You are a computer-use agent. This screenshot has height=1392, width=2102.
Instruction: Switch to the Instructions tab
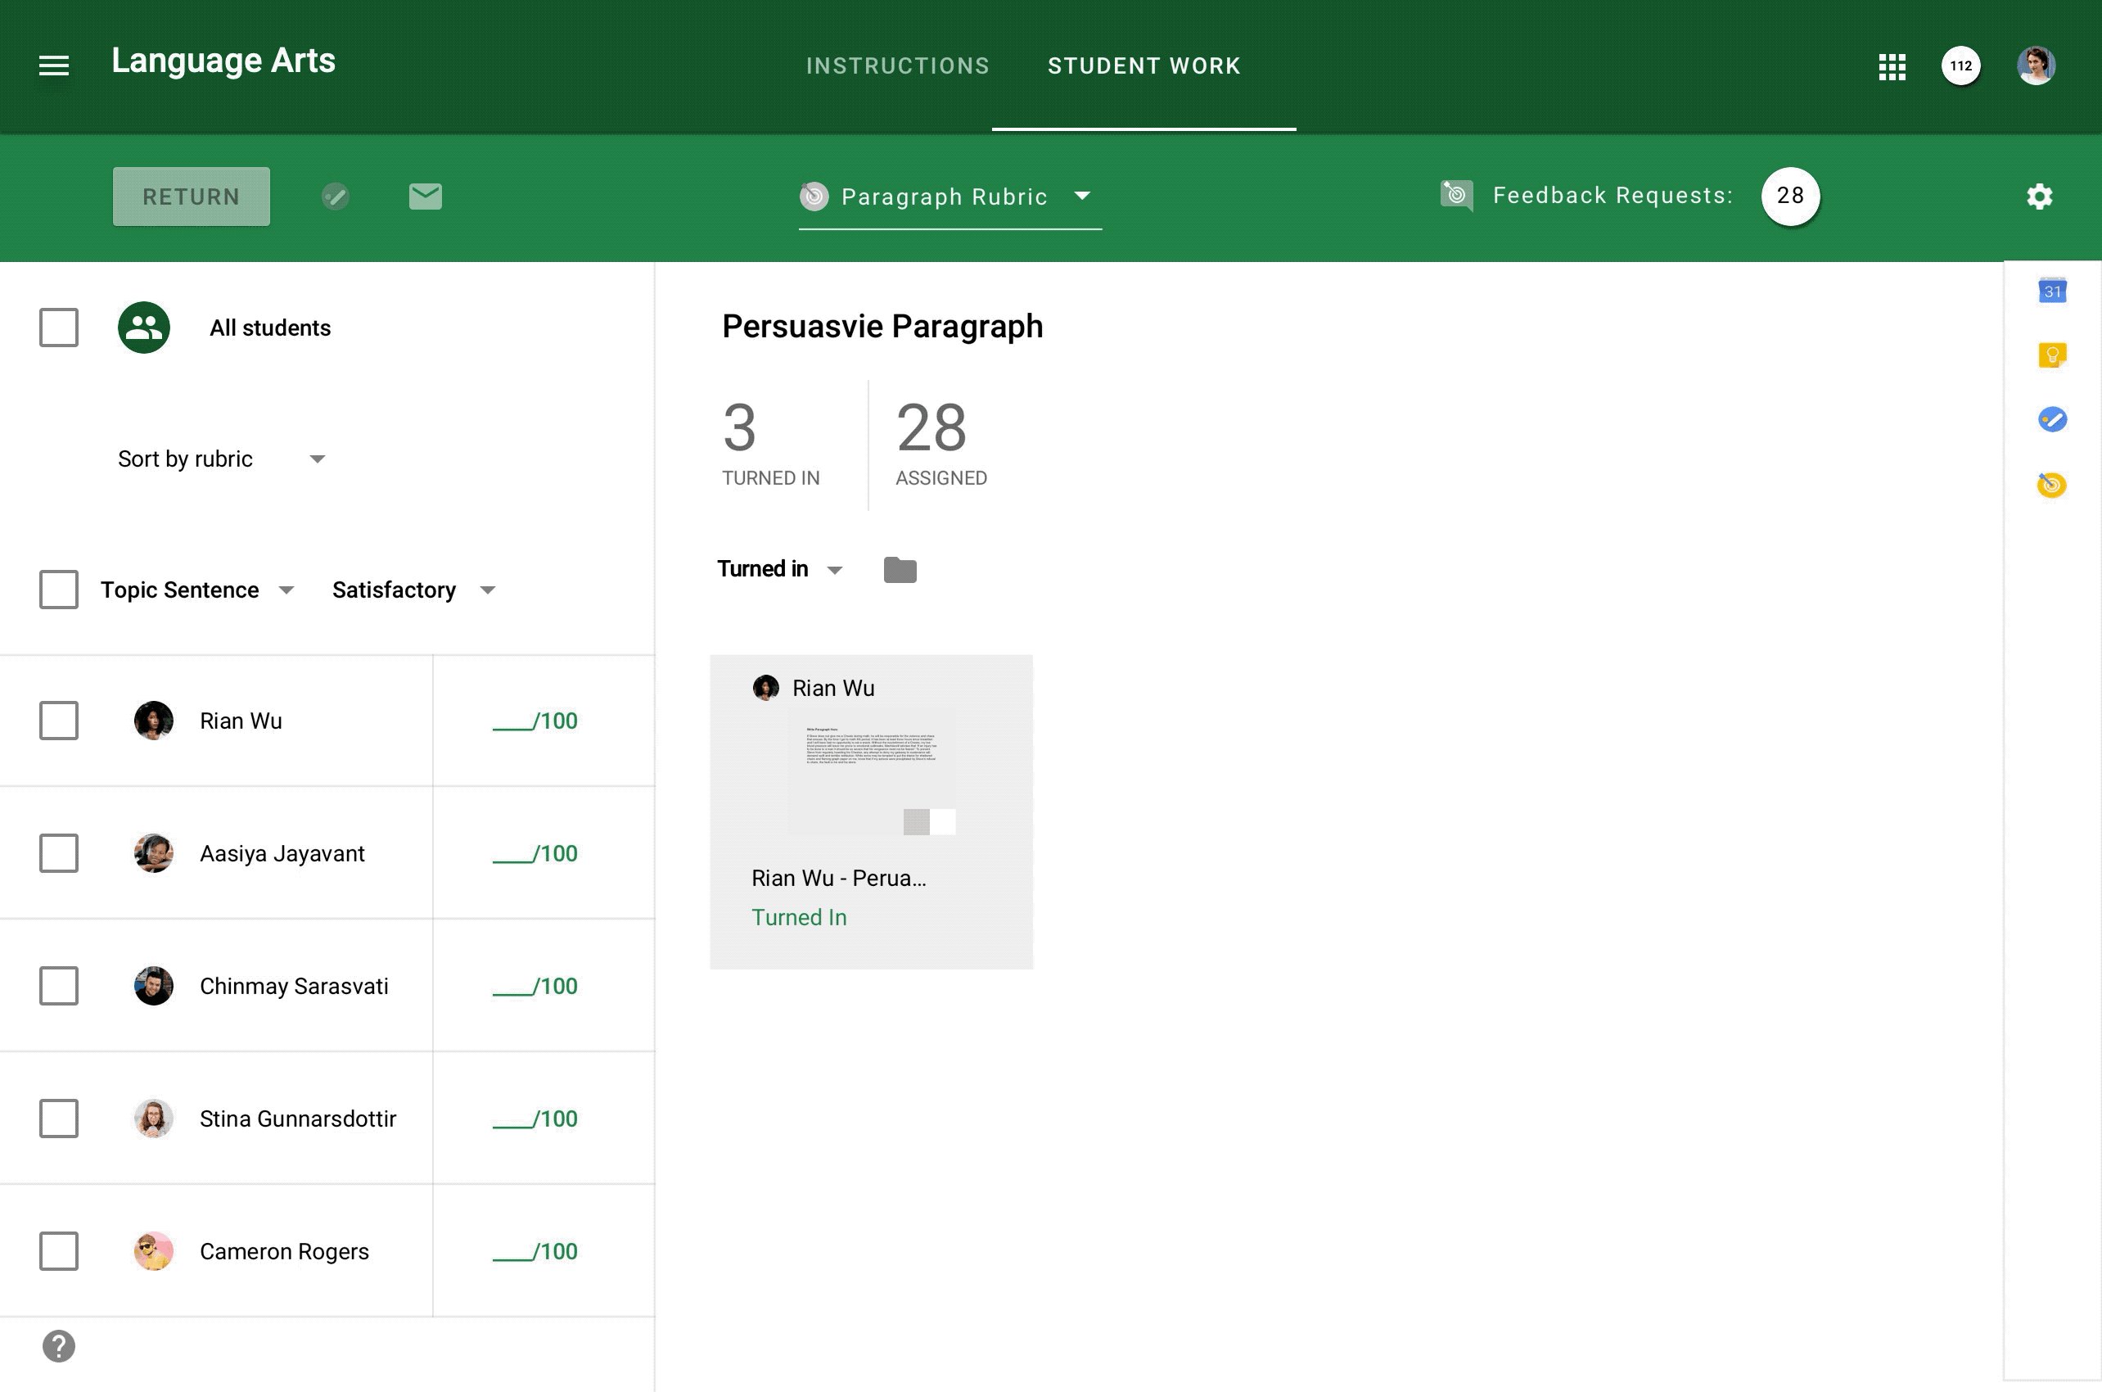pos(897,66)
